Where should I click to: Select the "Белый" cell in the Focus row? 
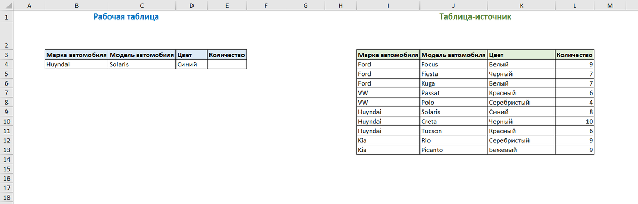521,64
